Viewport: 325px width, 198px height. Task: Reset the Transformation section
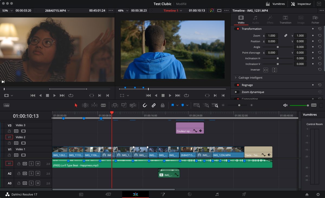[x=320, y=29]
